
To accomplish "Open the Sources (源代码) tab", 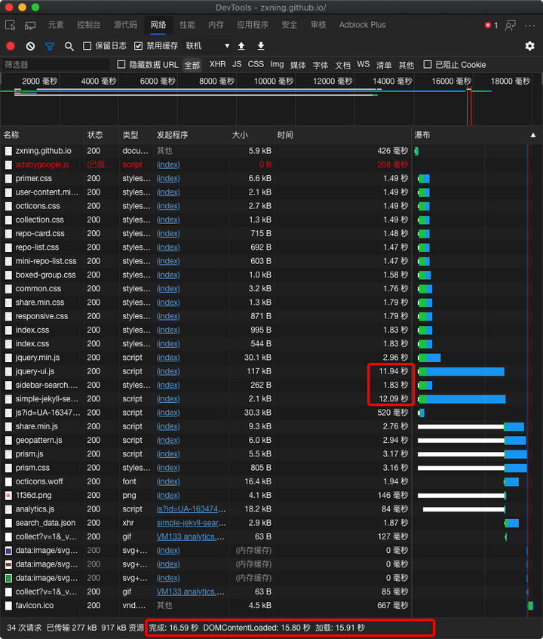I will click(125, 25).
